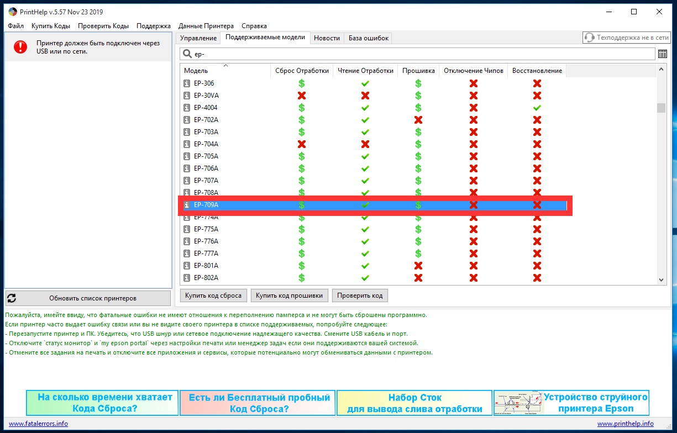This screenshot has width=677, height=433.
Task: Click red cross in EP-801A firmware column
Action: point(418,266)
